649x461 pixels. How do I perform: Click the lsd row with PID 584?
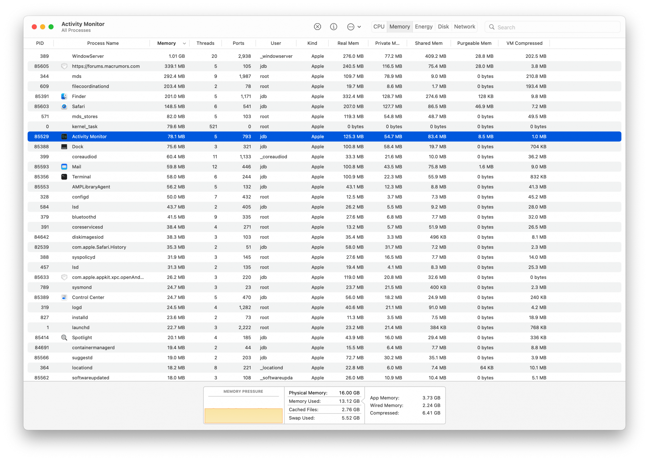324,207
